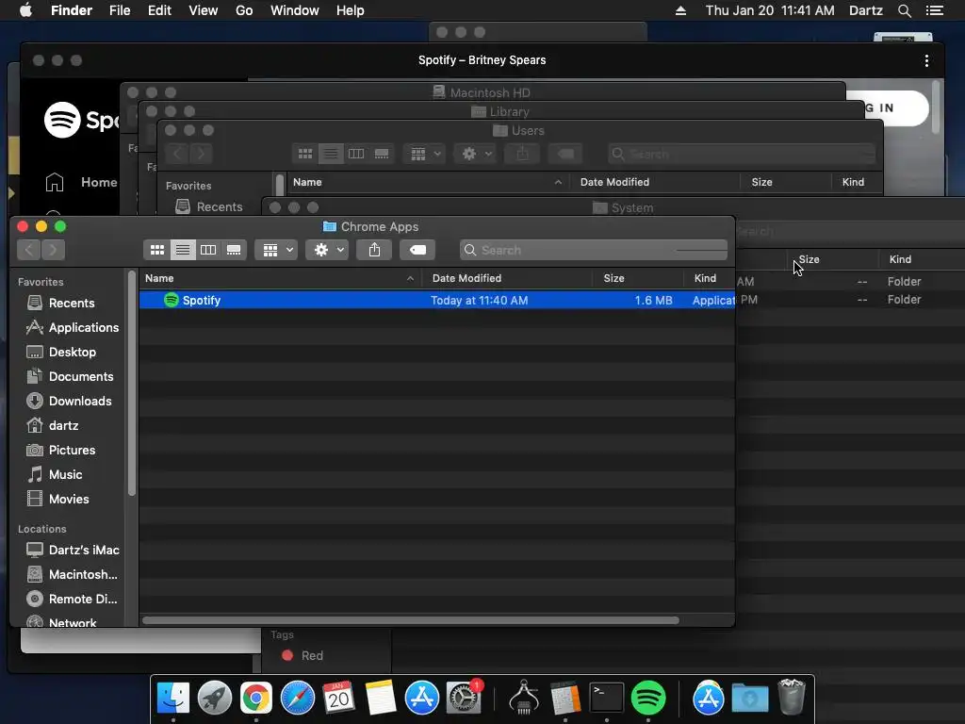This screenshot has height=724, width=965.
Task: Go forward in Chrome Apps window
Action: click(x=53, y=250)
